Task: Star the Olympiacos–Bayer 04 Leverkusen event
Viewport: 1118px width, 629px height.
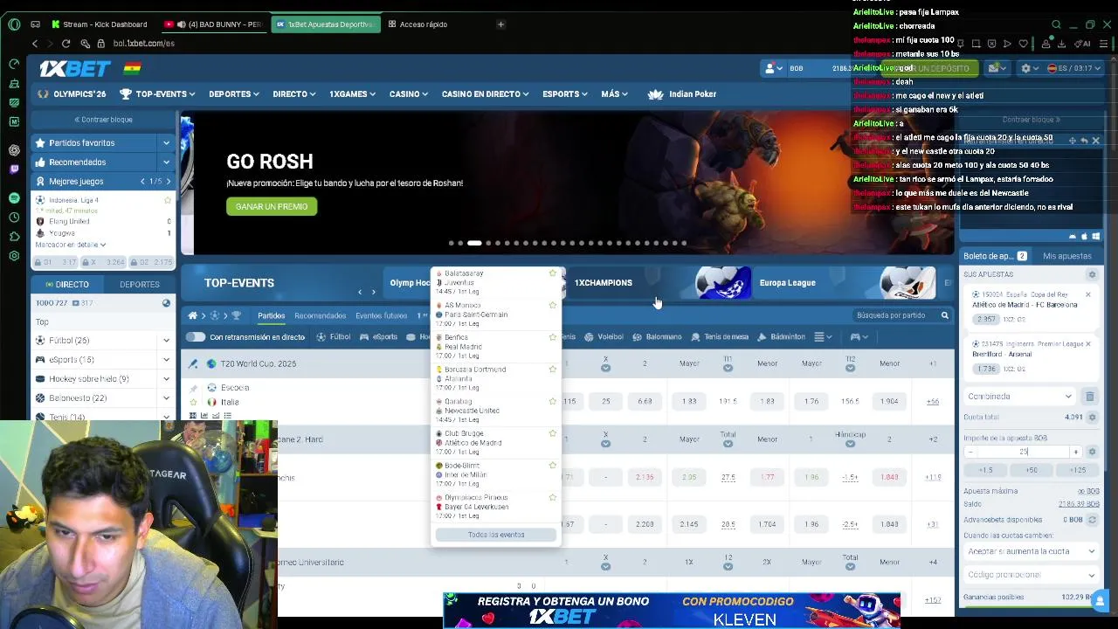Action: pos(552,498)
